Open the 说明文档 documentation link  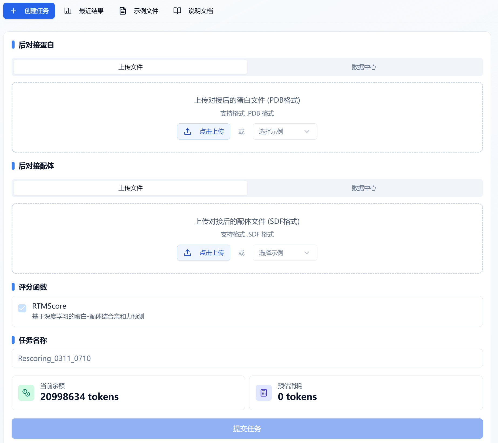pos(200,11)
